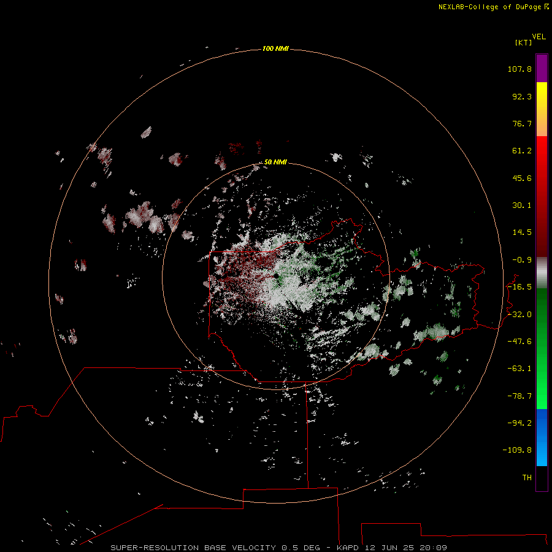The height and width of the screenshot is (552, 552).
Task: Click the 76.7 velocity scale value
Action: (522, 123)
